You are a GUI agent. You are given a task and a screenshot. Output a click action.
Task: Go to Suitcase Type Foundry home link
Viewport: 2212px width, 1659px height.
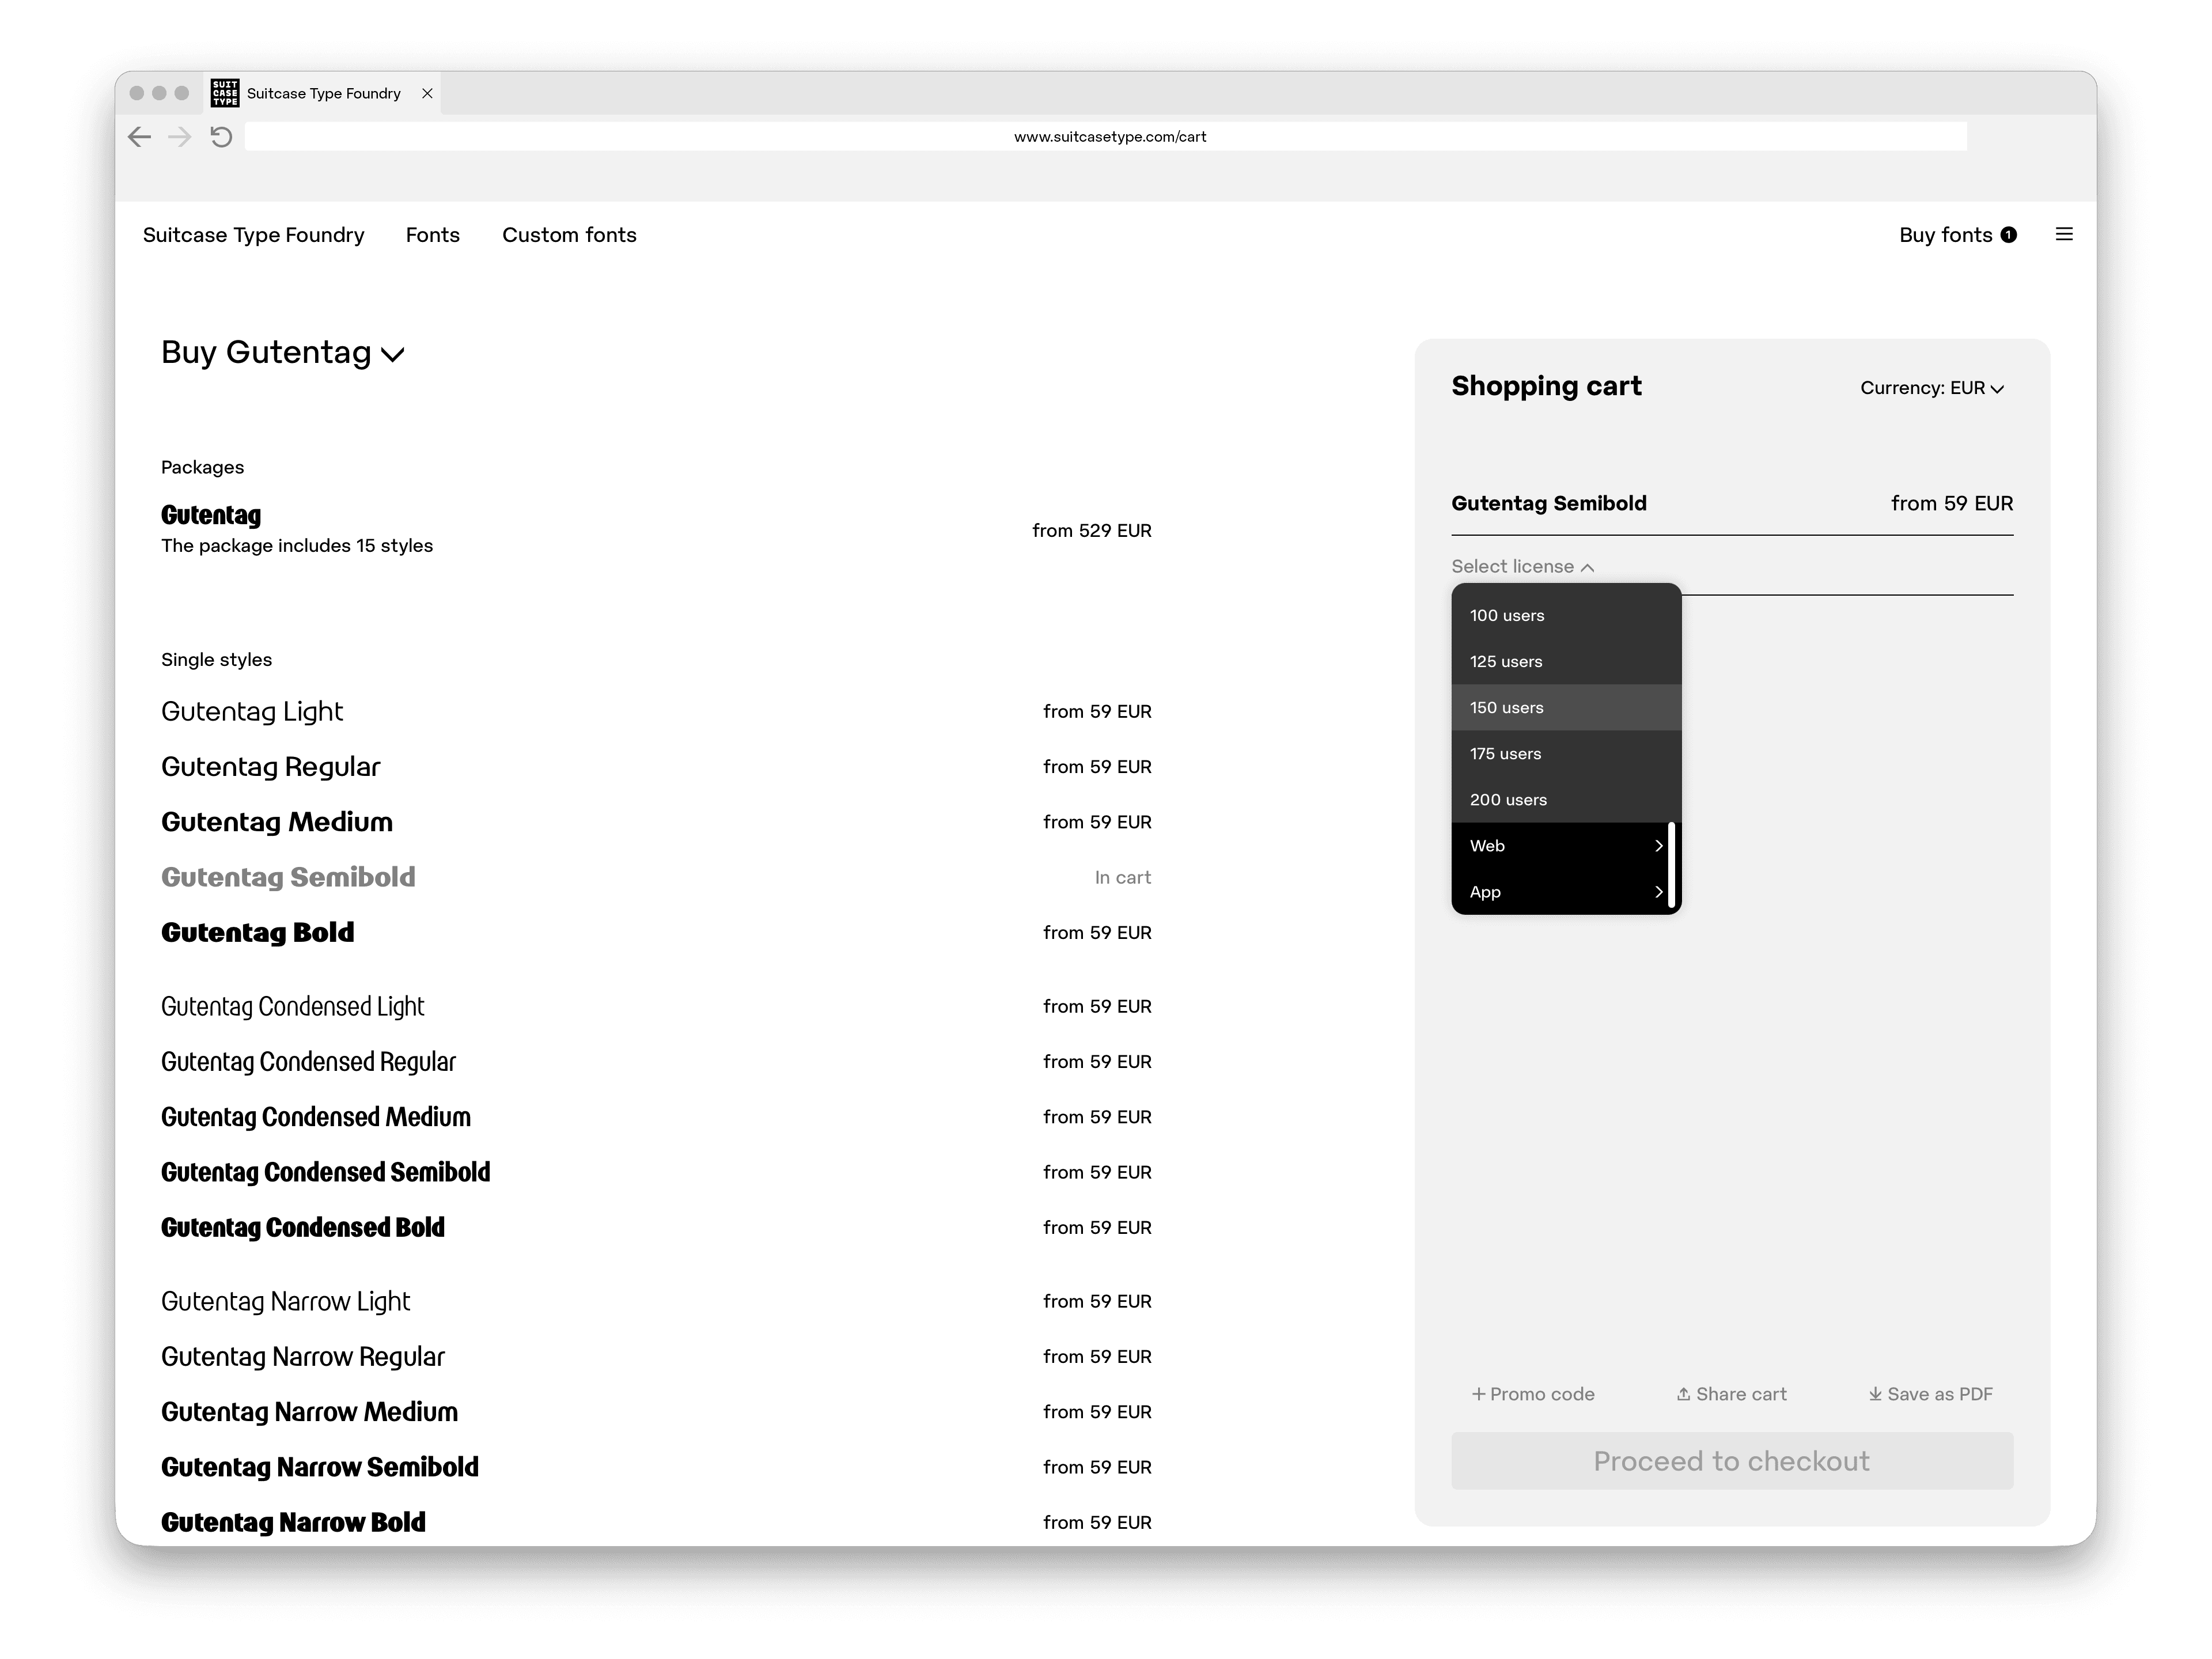(254, 235)
